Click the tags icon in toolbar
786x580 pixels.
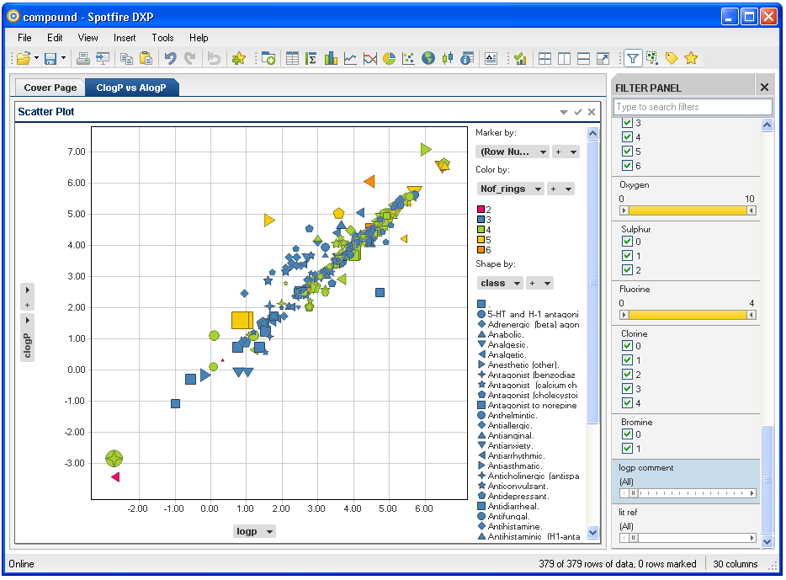672,58
